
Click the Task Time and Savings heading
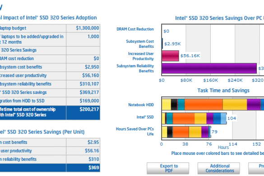[x=223, y=90]
